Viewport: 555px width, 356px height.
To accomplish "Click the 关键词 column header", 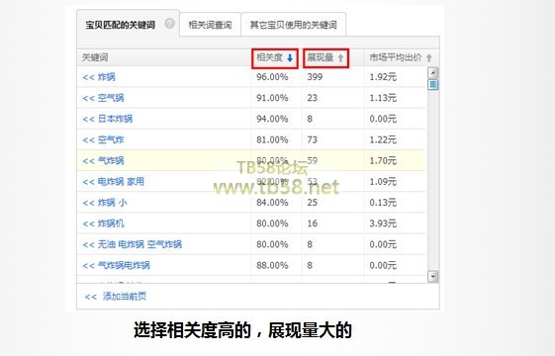I will pyautogui.click(x=95, y=57).
